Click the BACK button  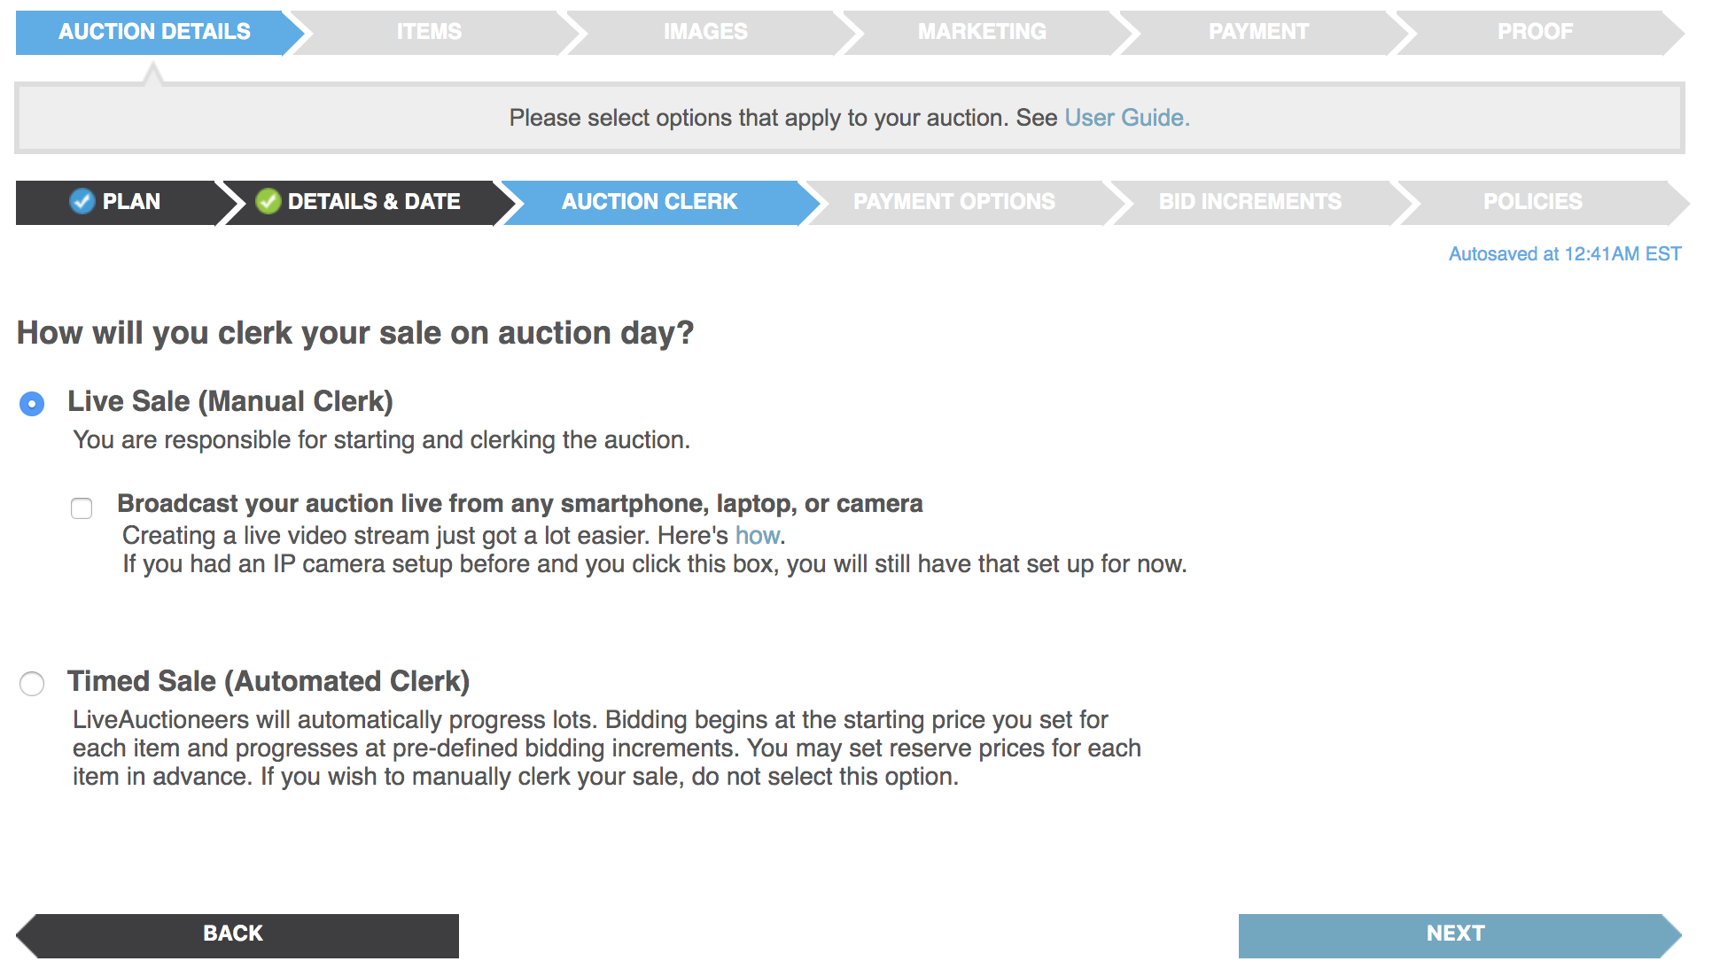pyautogui.click(x=233, y=934)
